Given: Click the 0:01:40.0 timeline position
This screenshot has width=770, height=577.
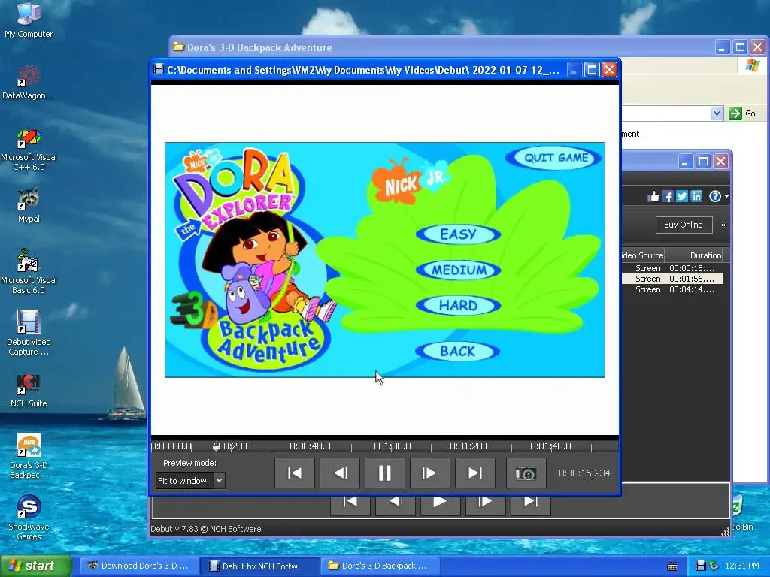Looking at the screenshot, I should click(550, 446).
